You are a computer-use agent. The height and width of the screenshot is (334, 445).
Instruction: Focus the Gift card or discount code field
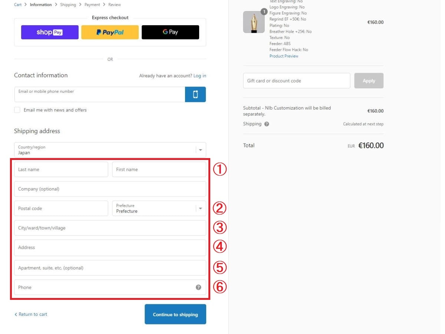(297, 81)
